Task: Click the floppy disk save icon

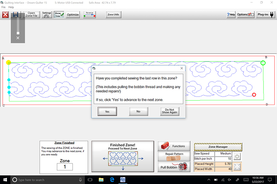Action: click(x=16, y=15)
